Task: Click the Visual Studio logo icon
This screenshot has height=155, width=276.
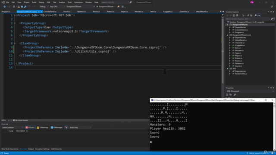Action: coord(3,2)
